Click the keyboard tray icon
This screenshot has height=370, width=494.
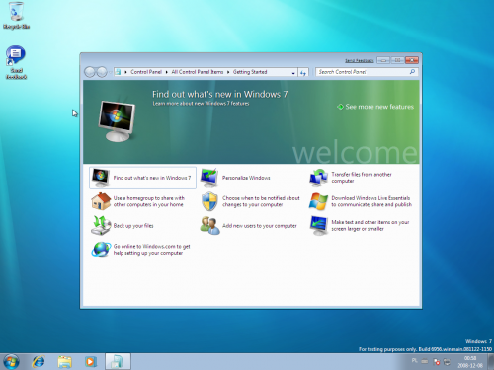coord(425,361)
